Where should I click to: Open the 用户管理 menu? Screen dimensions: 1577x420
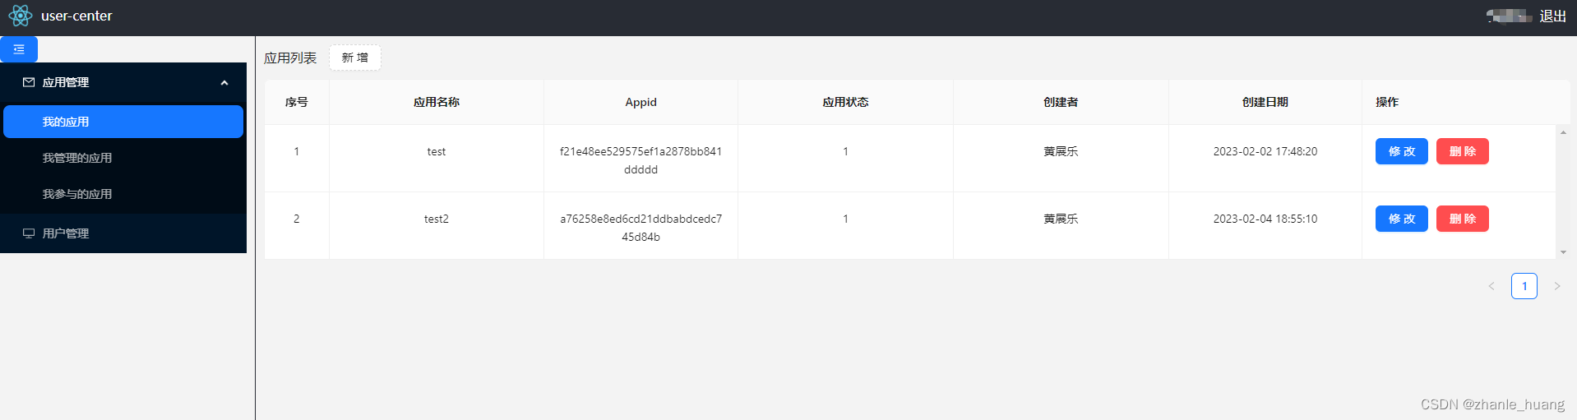(123, 233)
